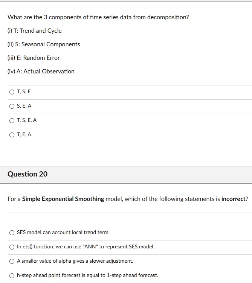This screenshot has width=252, height=283.
Task: Click the bold 'Simple Exponential Smoothing' text
Action: point(63,199)
